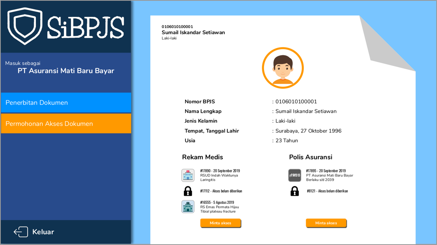Click RS Emas Permata Hijau hospital name
The image size is (437, 245).
coord(219,207)
